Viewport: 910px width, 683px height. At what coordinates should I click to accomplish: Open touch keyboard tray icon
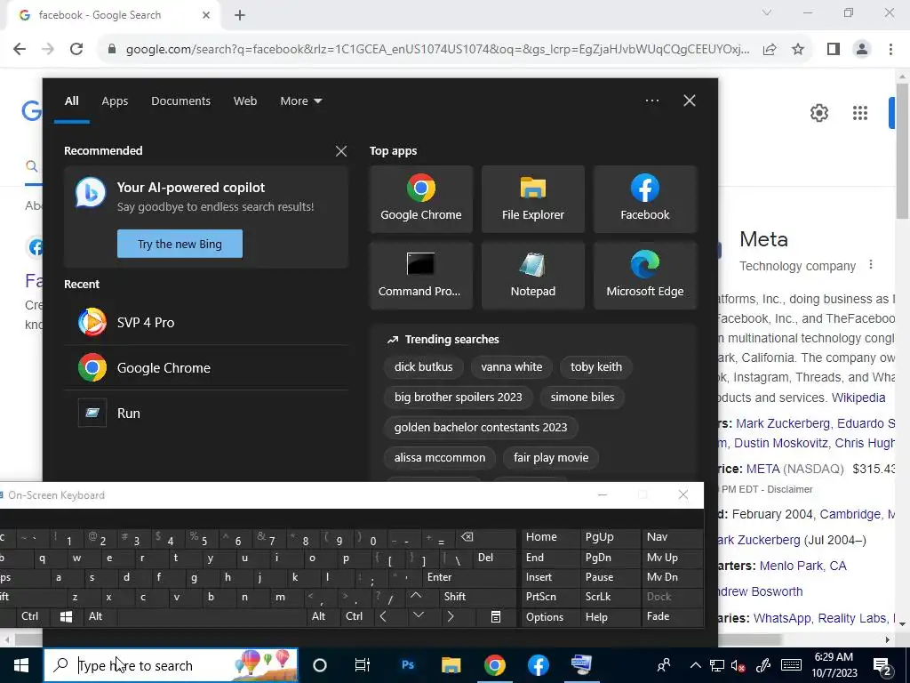(791, 665)
